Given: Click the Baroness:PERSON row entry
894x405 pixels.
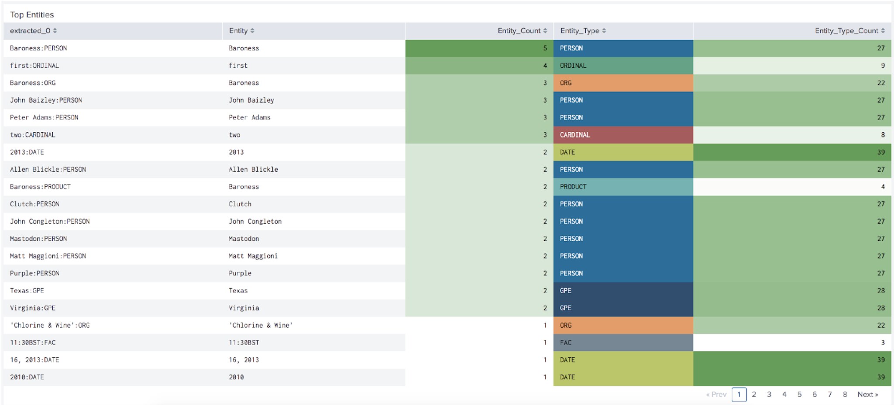Looking at the screenshot, I should click(38, 48).
